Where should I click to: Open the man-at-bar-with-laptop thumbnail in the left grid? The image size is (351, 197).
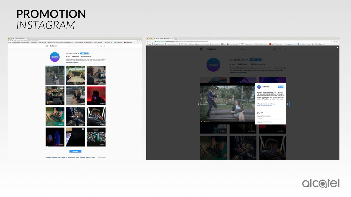pyautogui.click(x=55, y=96)
